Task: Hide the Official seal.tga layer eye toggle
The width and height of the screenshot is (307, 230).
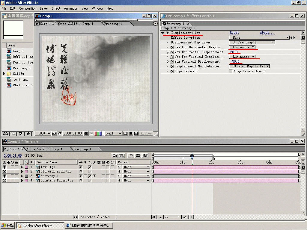Action: [4, 172]
